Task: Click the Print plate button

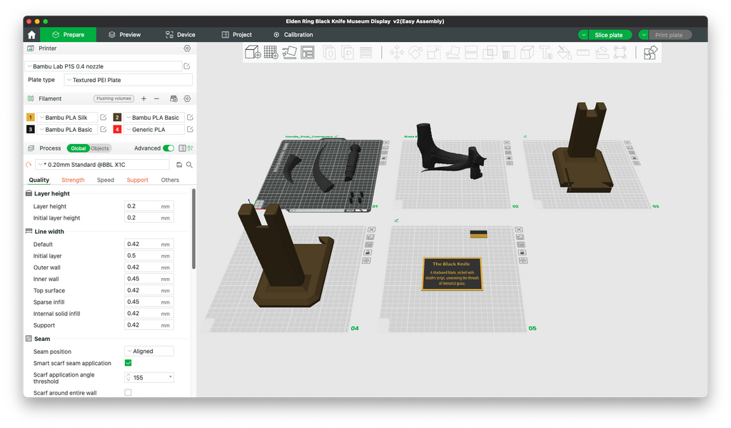Action: click(x=670, y=35)
